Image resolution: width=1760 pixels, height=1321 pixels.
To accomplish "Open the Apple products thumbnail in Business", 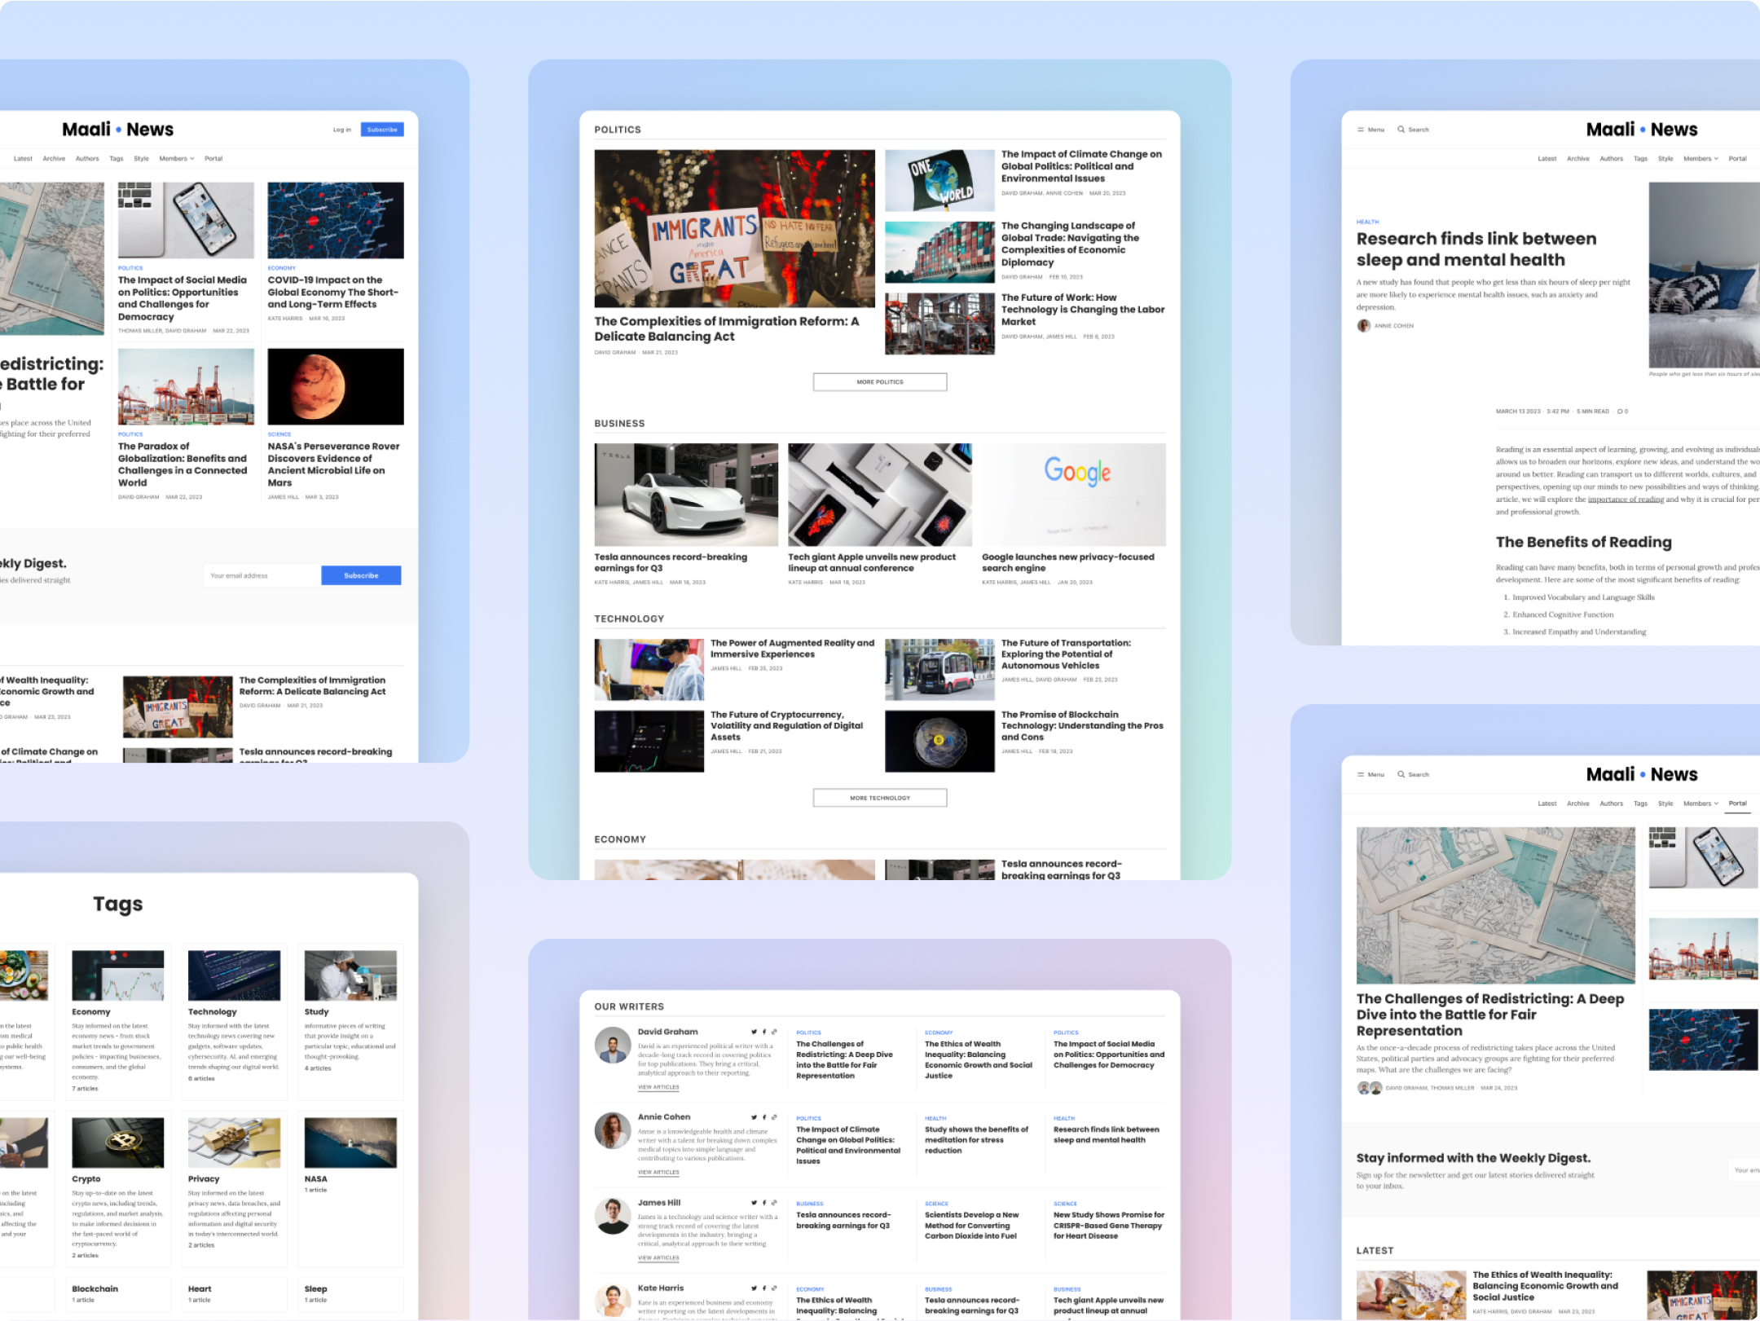I will (880, 495).
